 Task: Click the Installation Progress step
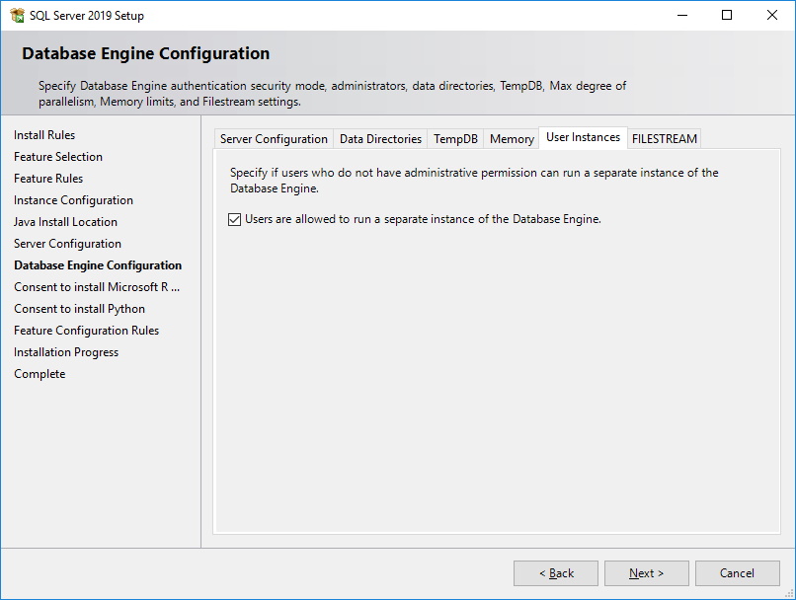(x=66, y=352)
